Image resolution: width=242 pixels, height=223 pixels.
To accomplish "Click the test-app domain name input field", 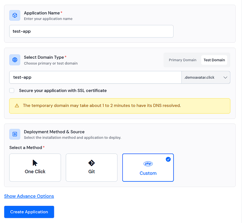I will click(x=95, y=77).
